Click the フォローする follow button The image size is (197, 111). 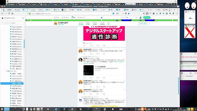(x=143, y=23)
